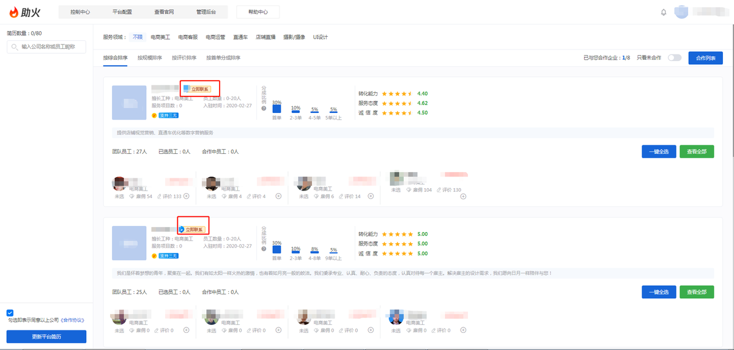Image resolution: width=734 pixels, height=350 pixels.
Task: Open the user avatar in the header
Action: 681,12
